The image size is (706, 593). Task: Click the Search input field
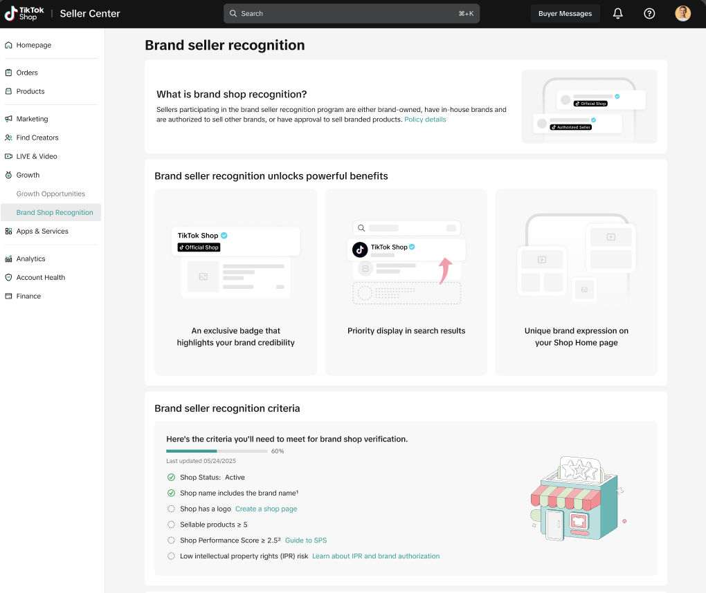click(x=351, y=14)
